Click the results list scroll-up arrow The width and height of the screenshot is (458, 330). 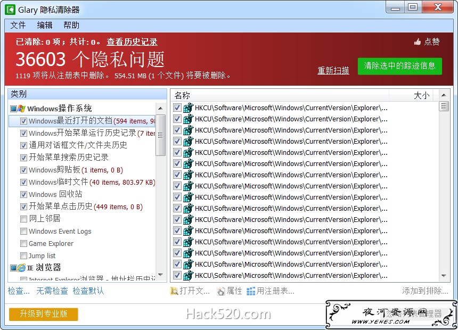pyautogui.click(x=444, y=95)
